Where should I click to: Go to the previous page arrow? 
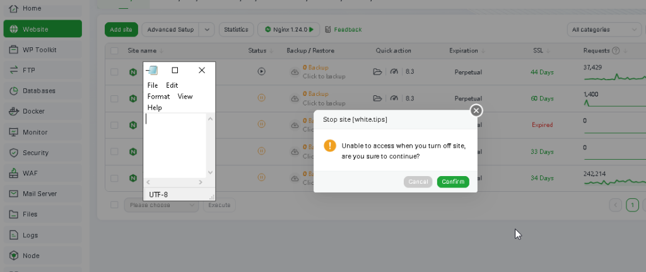[x=616, y=205]
